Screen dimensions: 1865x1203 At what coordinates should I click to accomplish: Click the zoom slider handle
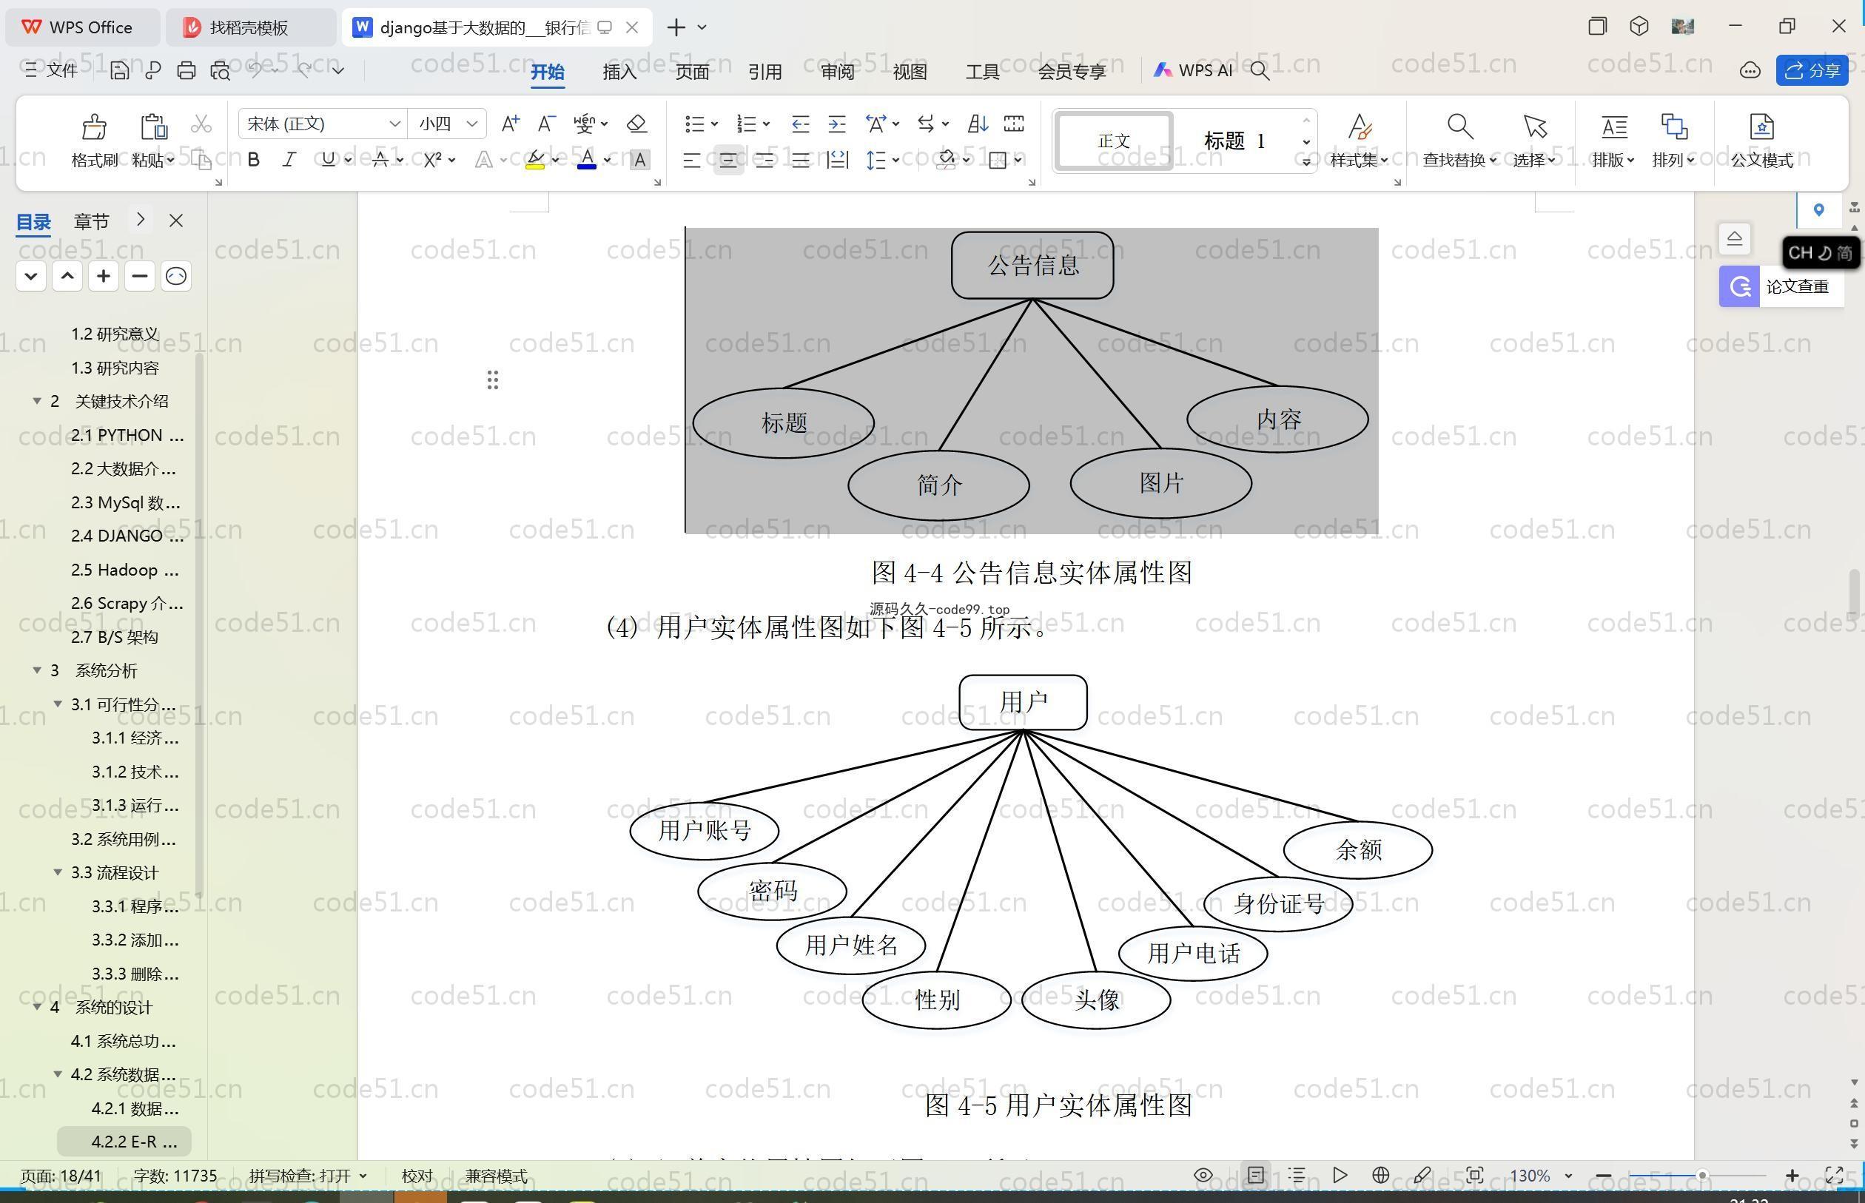click(x=1701, y=1175)
